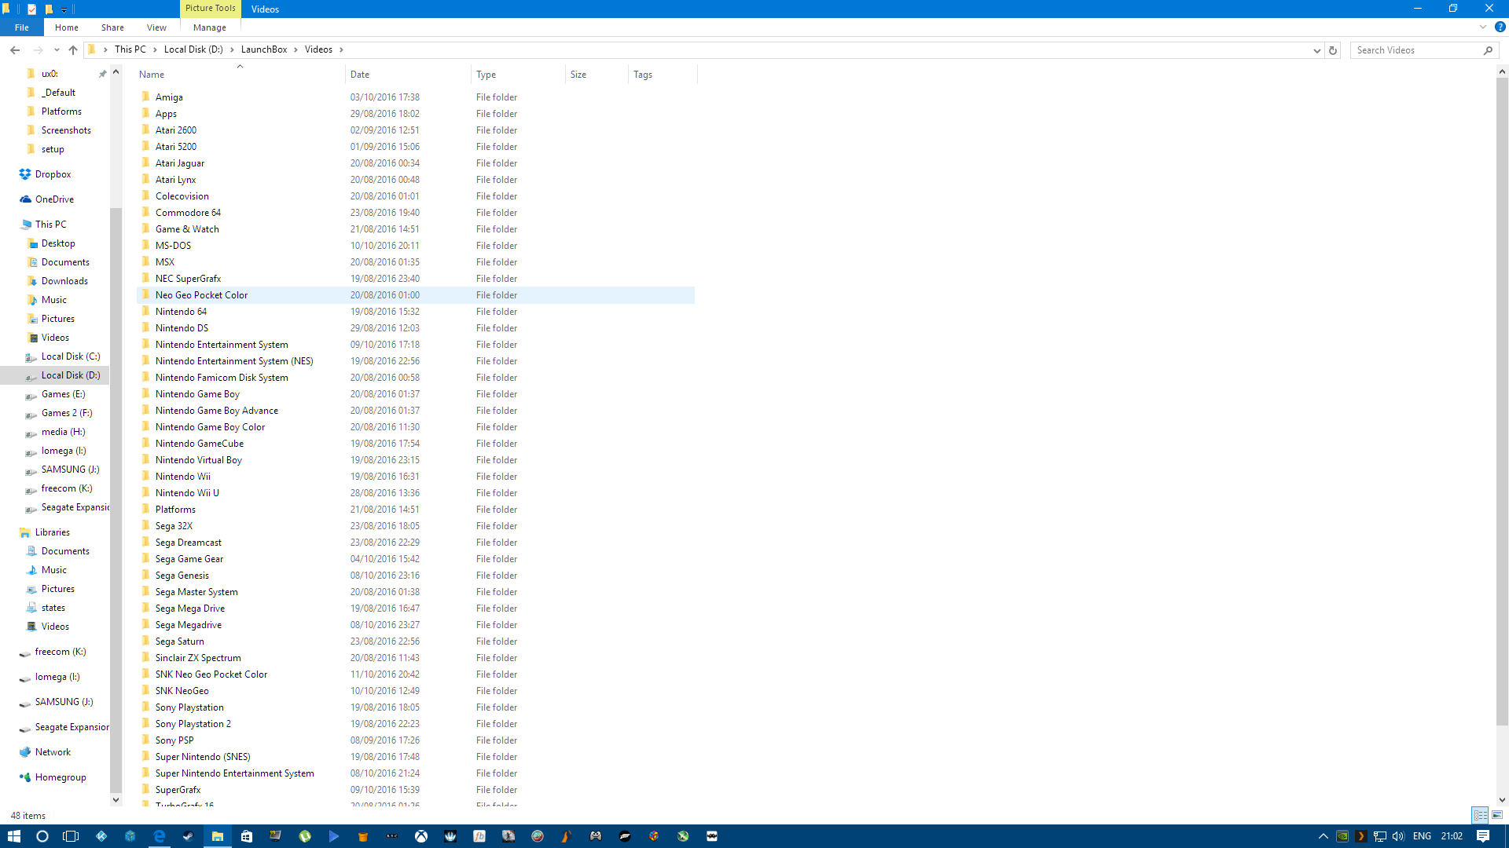Open the Manage ribbon tab
The height and width of the screenshot is (848, 1509).
click(x=208, y=28)
